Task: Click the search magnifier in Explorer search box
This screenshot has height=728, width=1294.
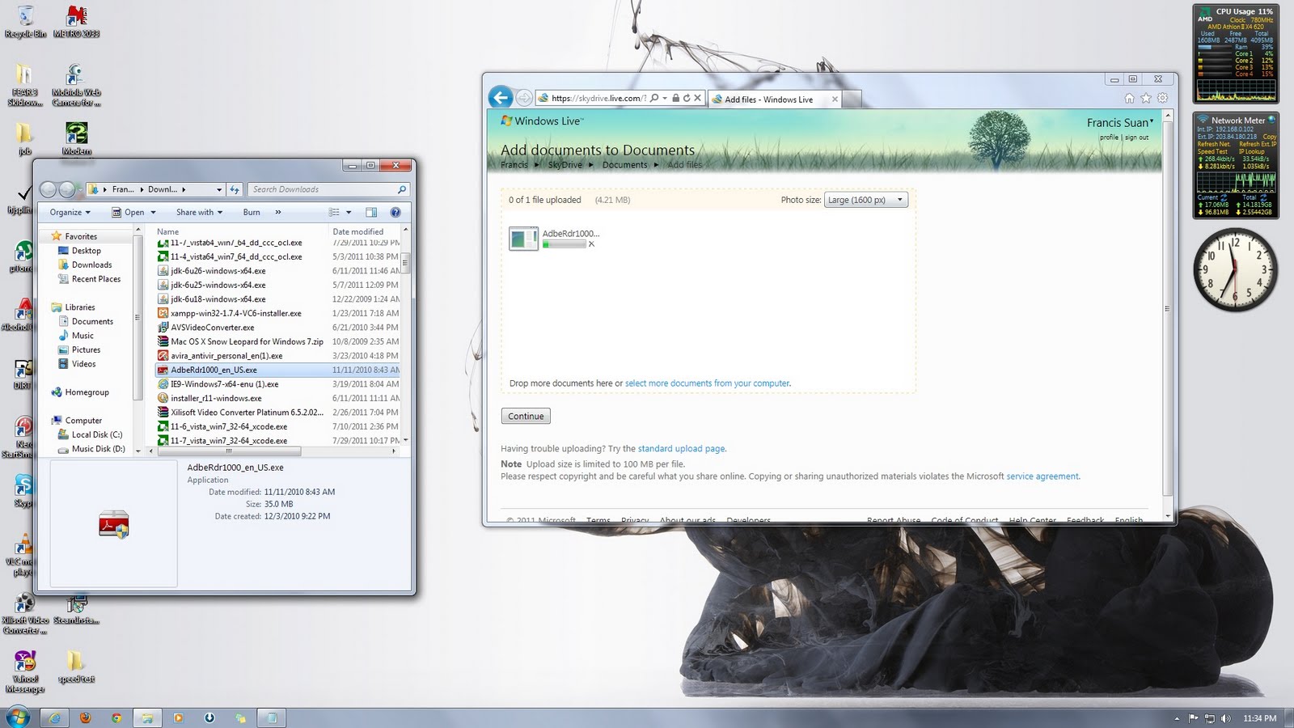Action: [x=401, y=189]
